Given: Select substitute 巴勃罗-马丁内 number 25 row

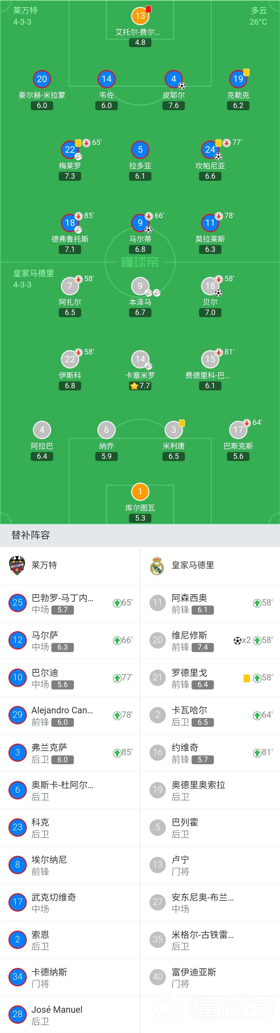Looking at the screenshot, I should point(70,603).
